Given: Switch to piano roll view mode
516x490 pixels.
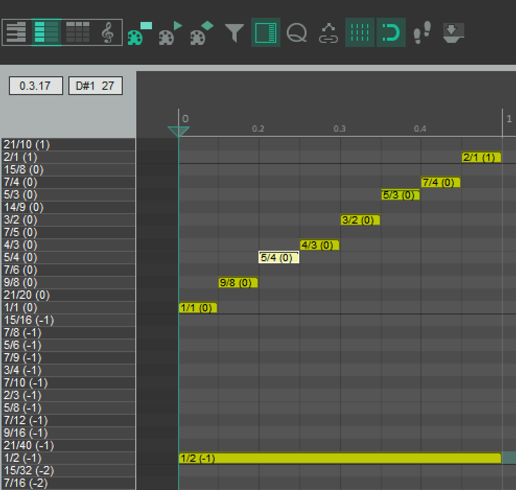Looking at the screenshot, I should 16,32.
